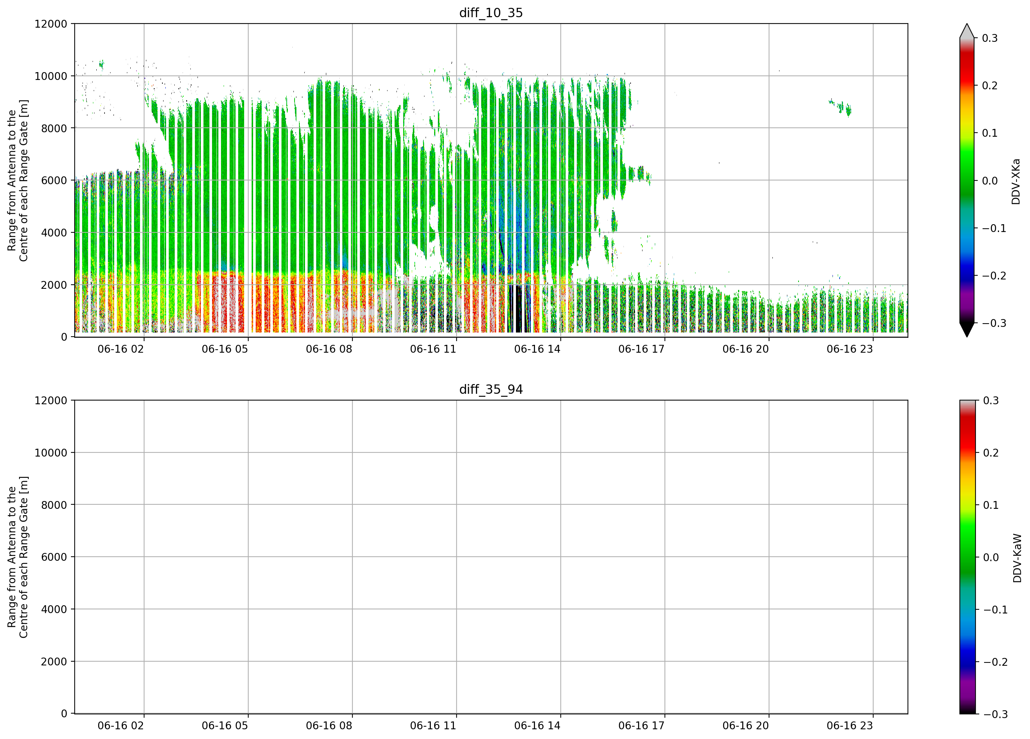Click '06-16 23' tick under diff_35_94 plot
Viewport: 1030px width, 739px height.
click(x=850, y=726)
